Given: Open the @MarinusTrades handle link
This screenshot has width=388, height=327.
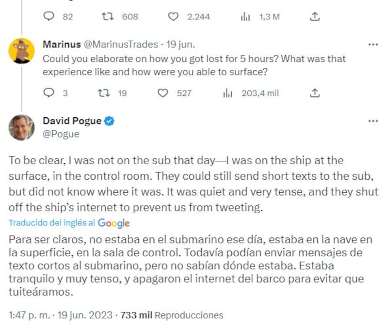Looking at the screenshot, I should click(121, 45).
